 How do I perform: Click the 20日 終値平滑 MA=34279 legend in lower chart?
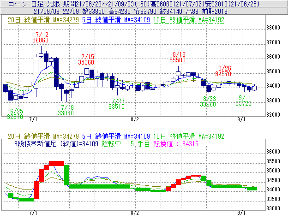[43, 136]
